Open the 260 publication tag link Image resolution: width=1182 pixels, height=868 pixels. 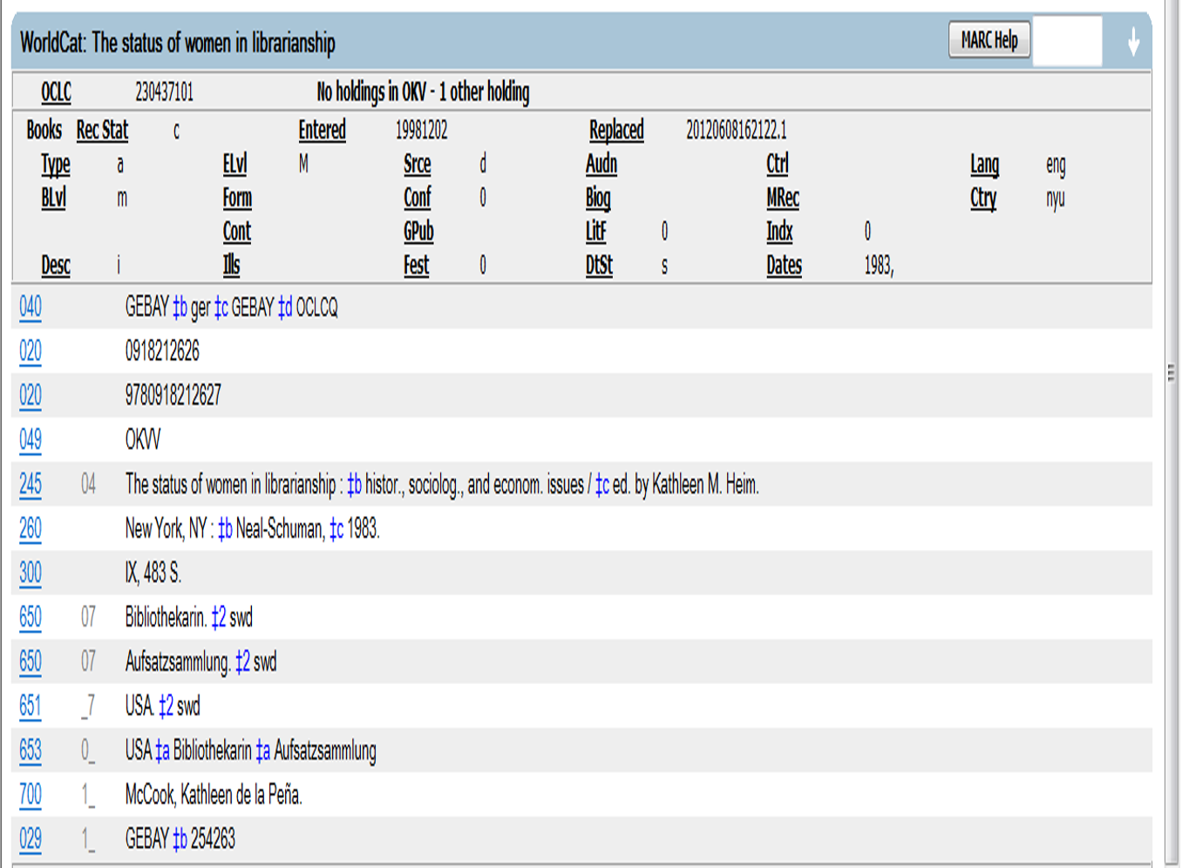click(31, 529)
